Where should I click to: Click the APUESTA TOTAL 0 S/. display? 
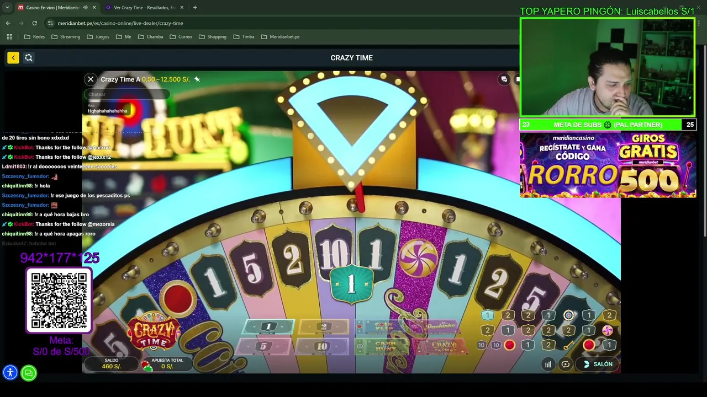click(x=167, y=363)
